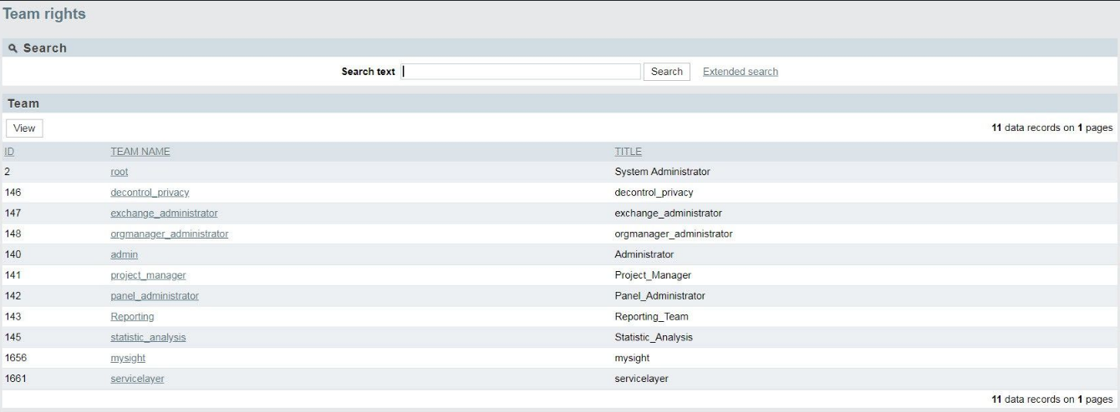Sort table by ID column header
This screenshot has width=1120, height=412.
pos(9,152)
